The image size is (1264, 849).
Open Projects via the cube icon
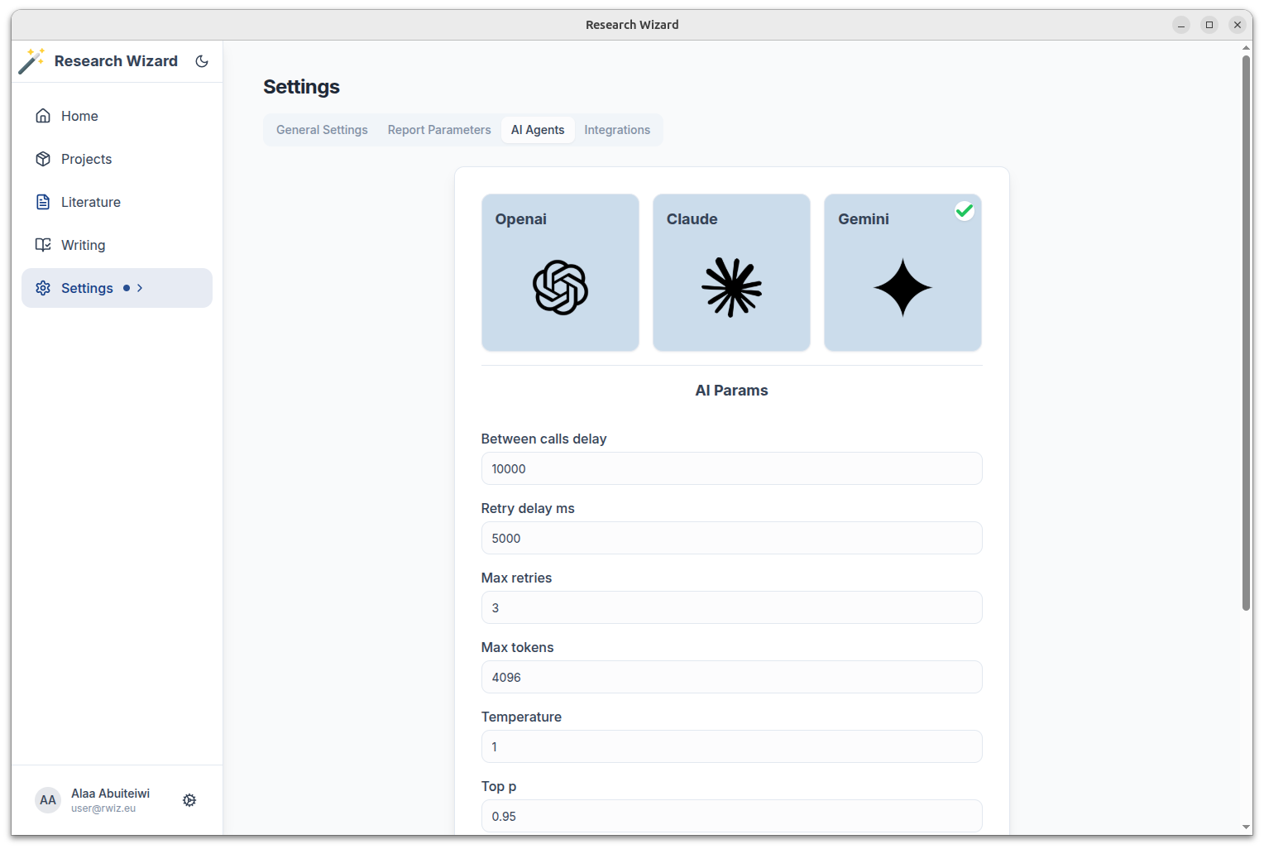(x=43, y=159)
